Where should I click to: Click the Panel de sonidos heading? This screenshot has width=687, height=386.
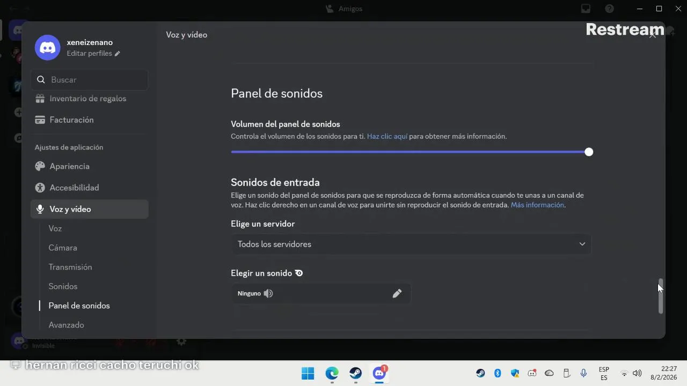276,93
